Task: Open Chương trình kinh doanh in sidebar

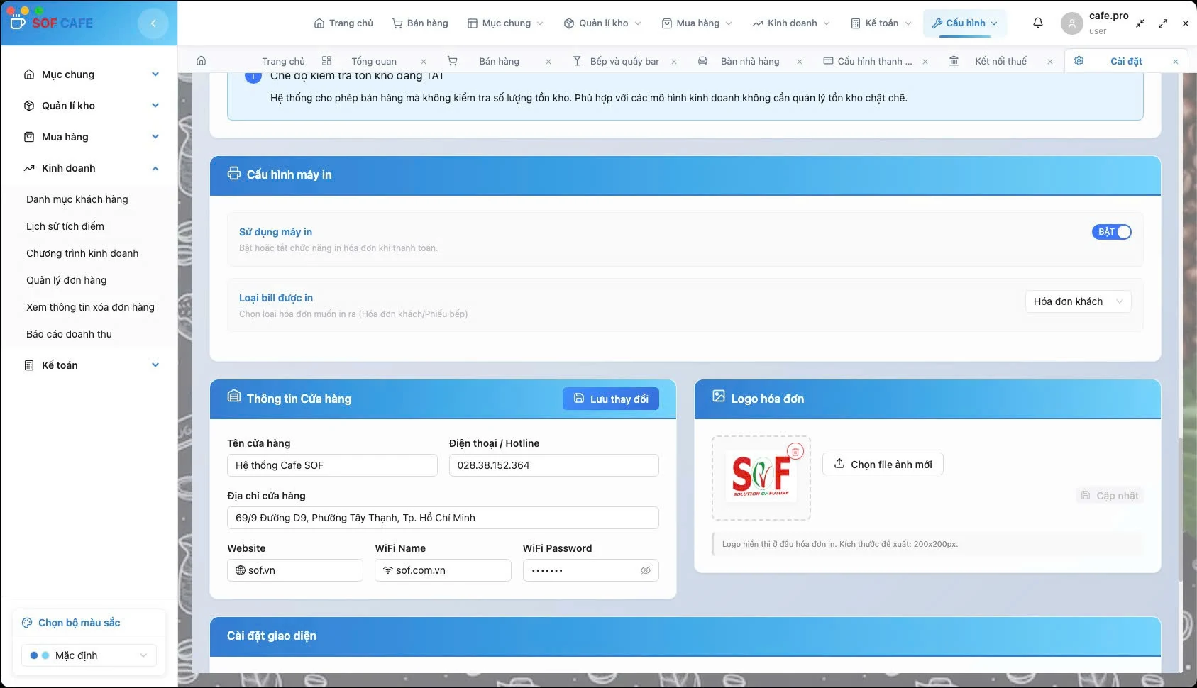Action: [82, 253]
